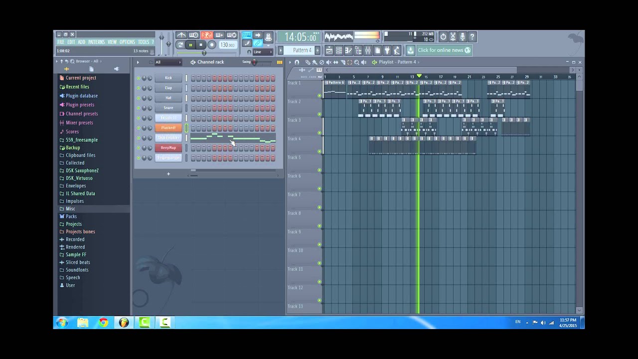Click the channel rack Swing slider knob
Screen dimensions: 638x359
[x=255, y=62]
